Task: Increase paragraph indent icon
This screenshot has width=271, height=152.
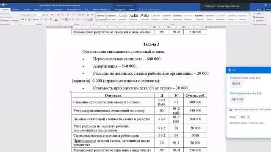Action: pyautogui.click(x=83, y=15)
